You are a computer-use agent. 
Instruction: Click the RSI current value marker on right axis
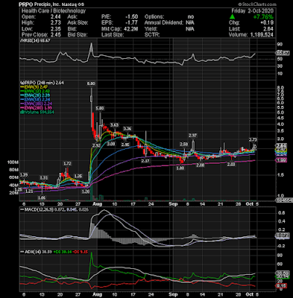[283, 53]
